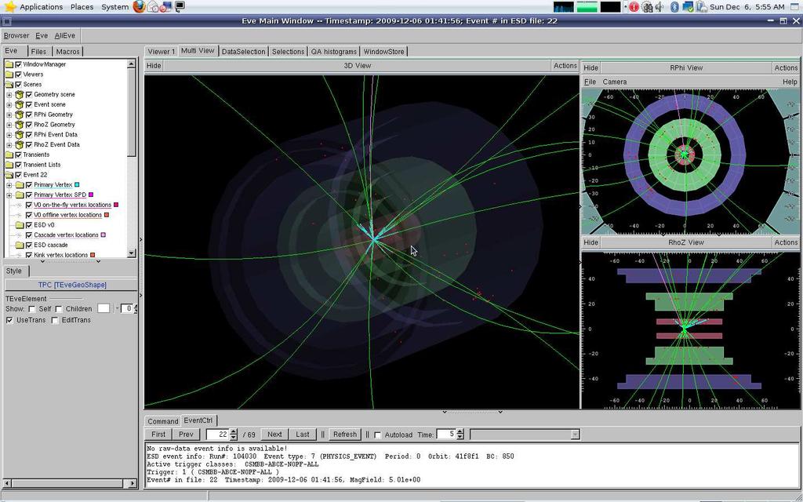Click the Bluetooth tray icon
This screenshot has width=803, height=502.
(675, 7)
